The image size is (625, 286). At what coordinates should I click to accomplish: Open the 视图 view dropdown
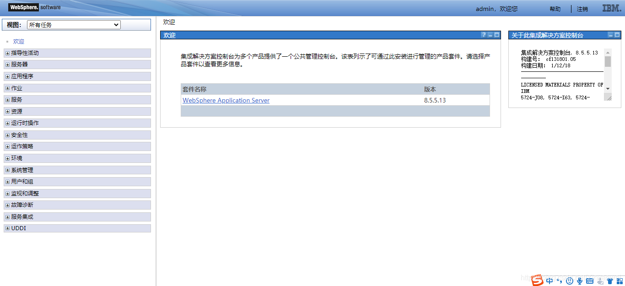[74, 25]
